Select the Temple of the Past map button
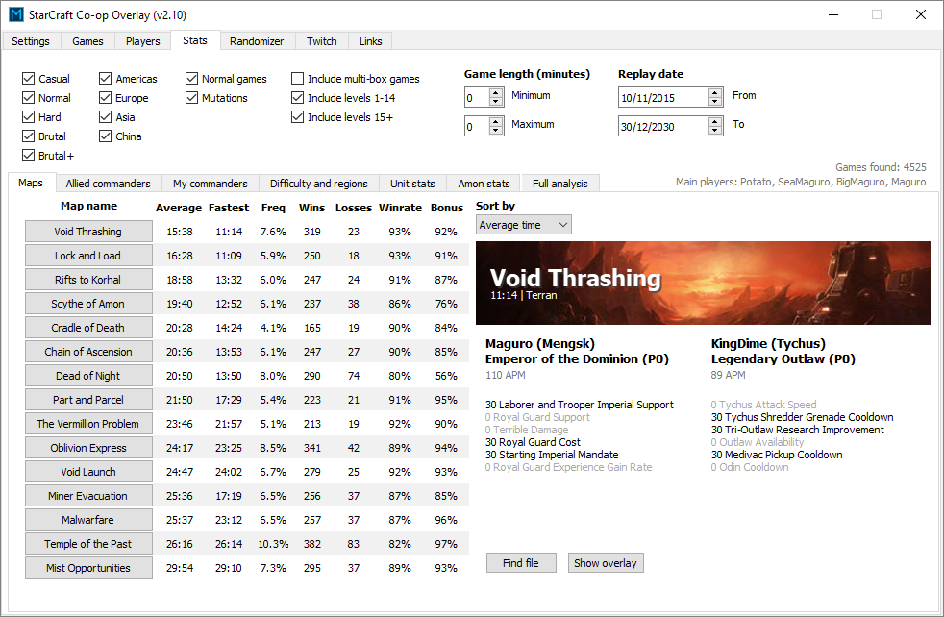Viewport: 944px width, 617px height. point(88,544)
